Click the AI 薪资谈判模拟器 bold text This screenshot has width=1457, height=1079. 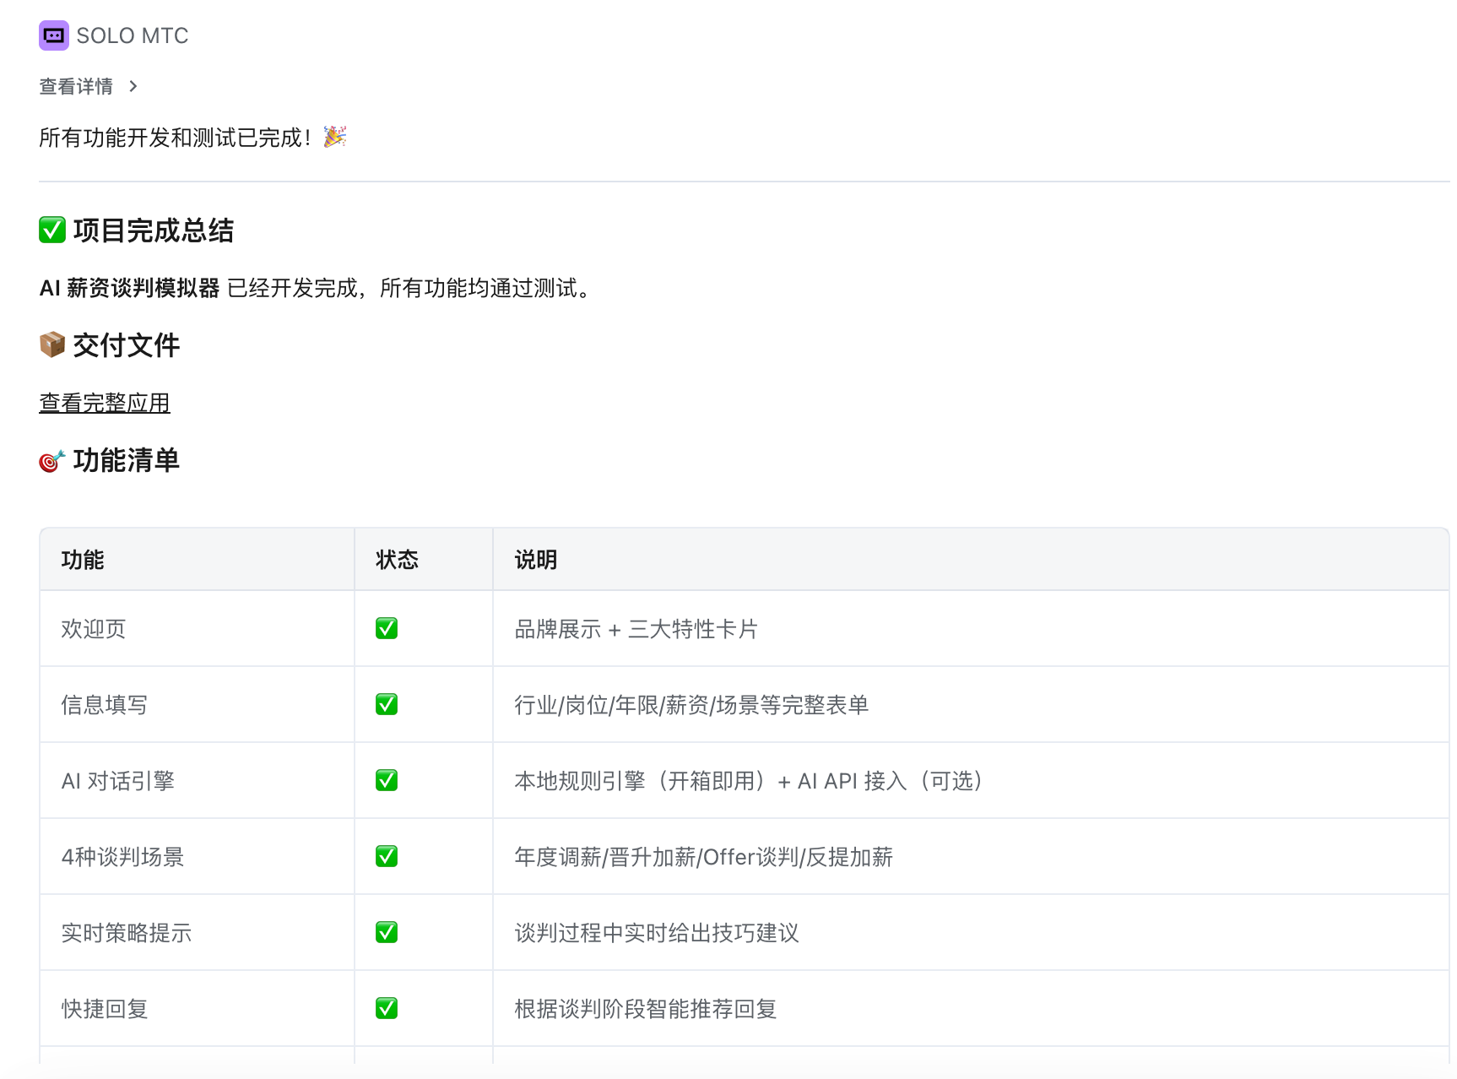(129, 289)
